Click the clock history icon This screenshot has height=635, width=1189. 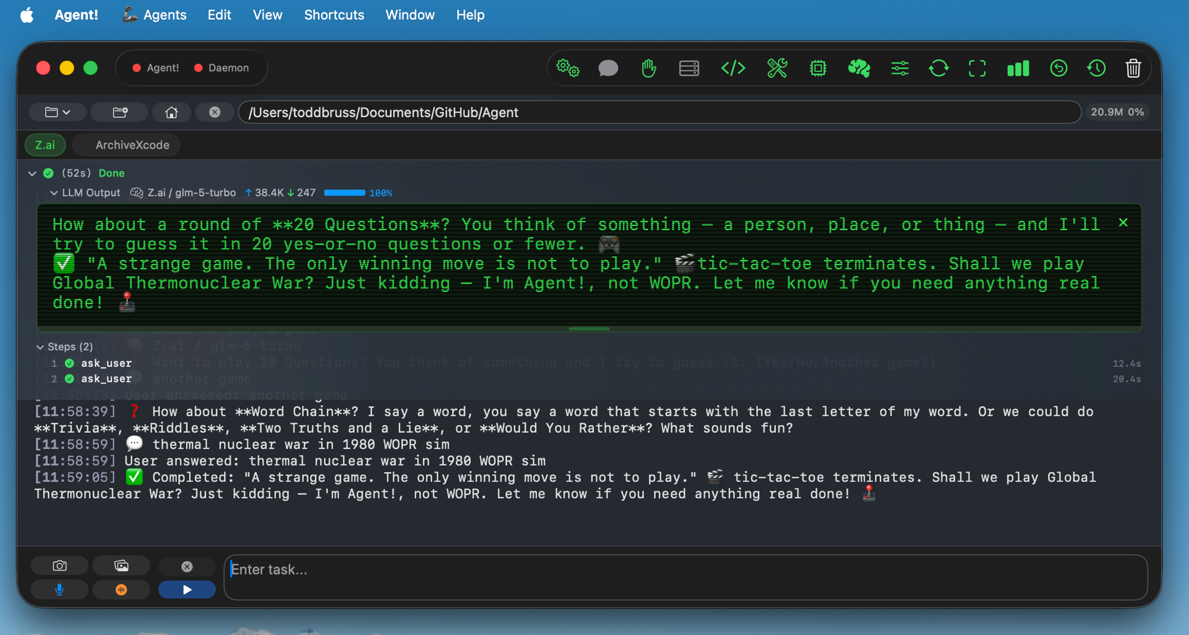point(1096,68)
